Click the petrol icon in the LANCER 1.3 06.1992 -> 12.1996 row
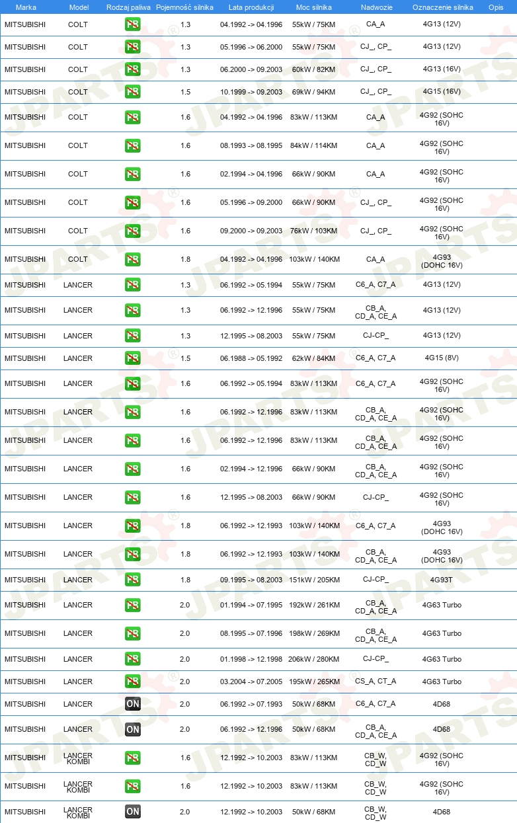The image size is (517, 823). [x=133, y=310]
